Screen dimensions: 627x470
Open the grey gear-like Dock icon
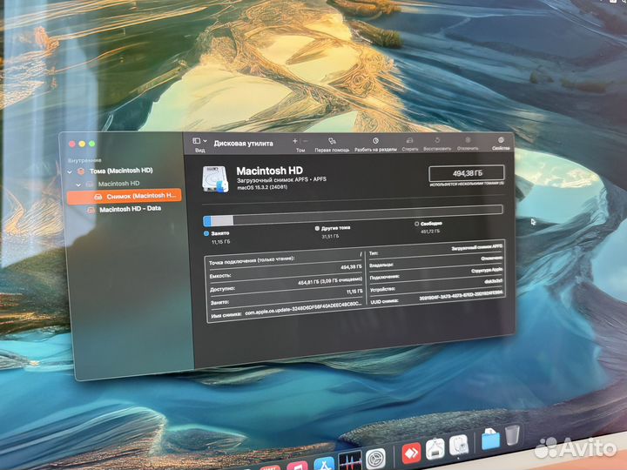point(376,459)
